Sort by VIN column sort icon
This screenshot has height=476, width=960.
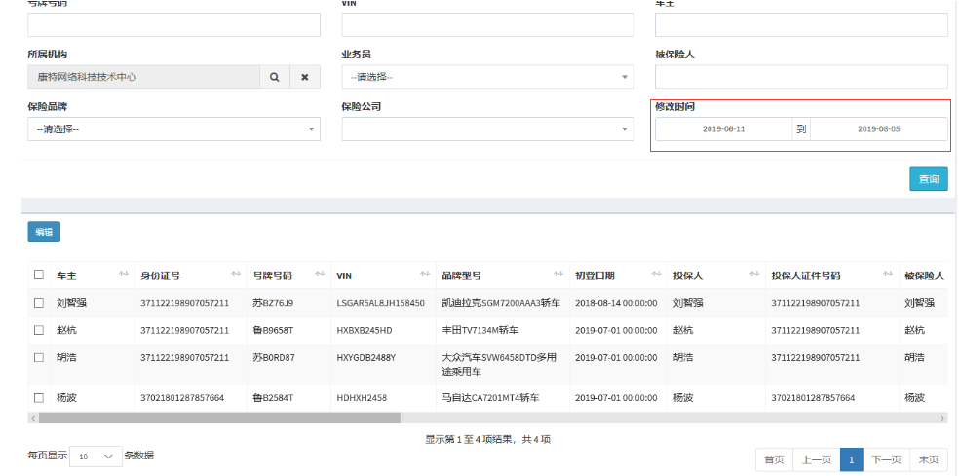coord(424,275)
